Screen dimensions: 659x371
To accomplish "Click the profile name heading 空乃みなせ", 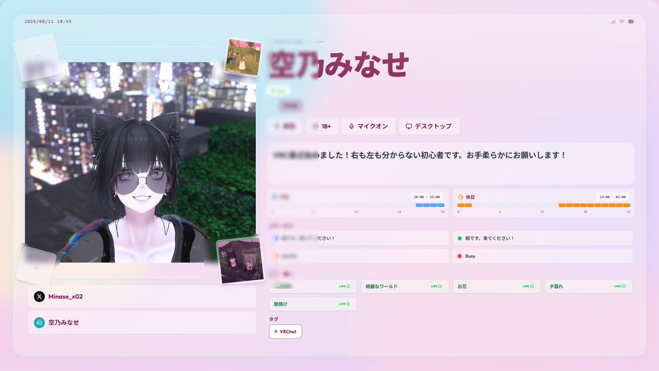I will click(x=339, y=65).
